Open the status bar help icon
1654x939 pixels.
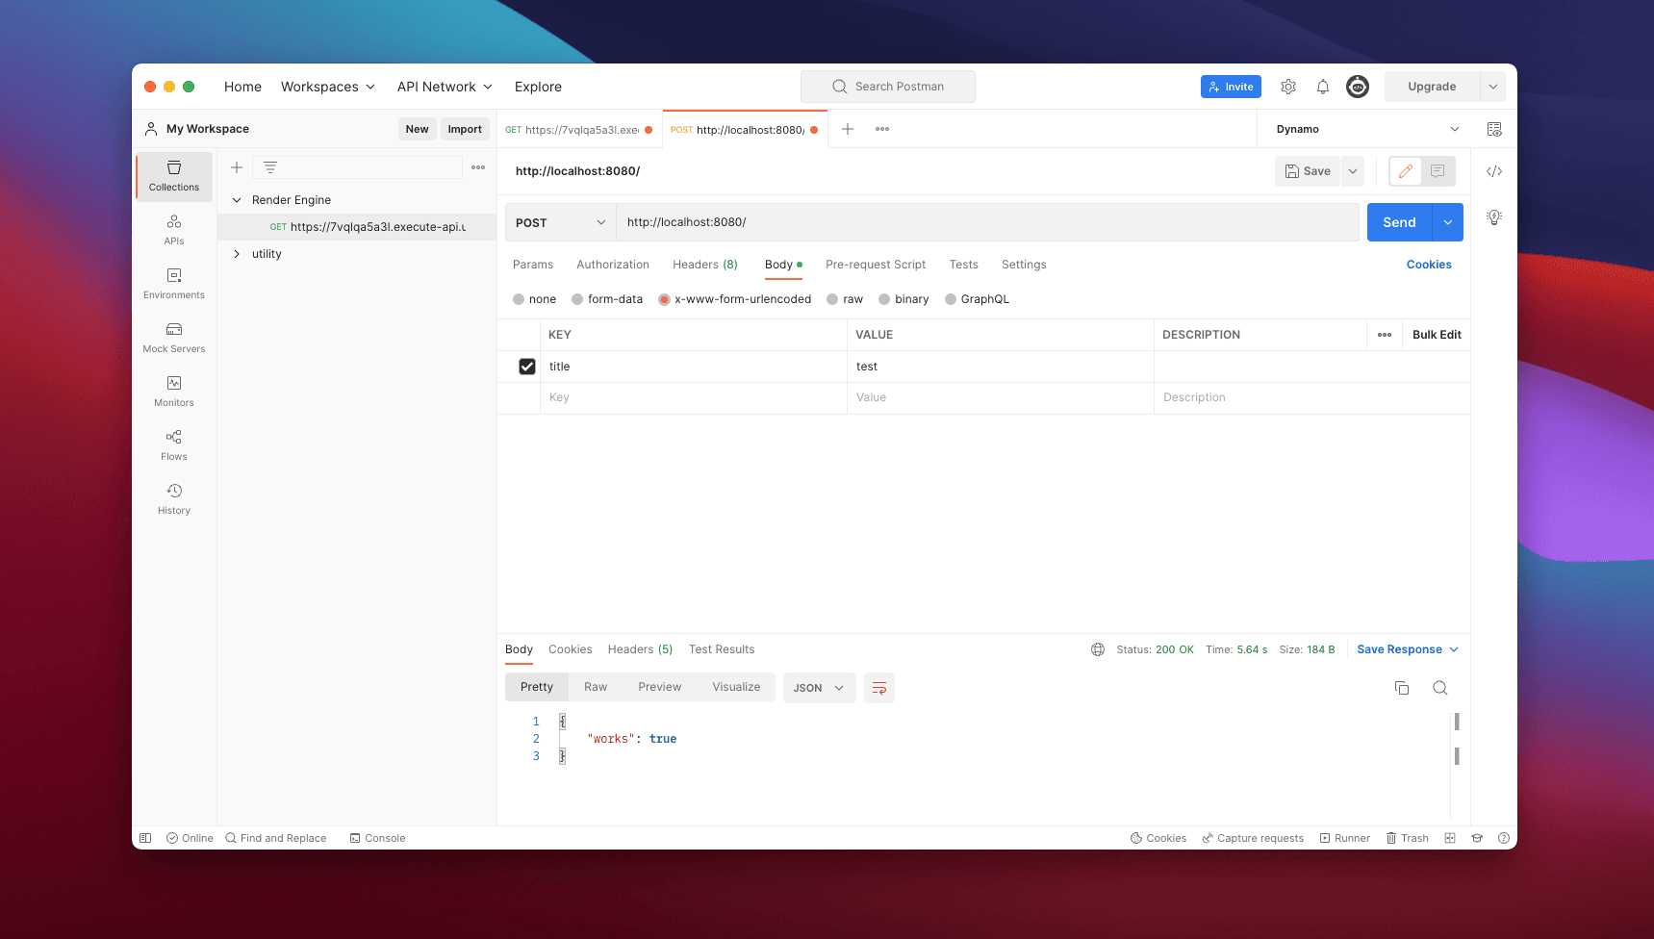click(x=1504, y=838)
